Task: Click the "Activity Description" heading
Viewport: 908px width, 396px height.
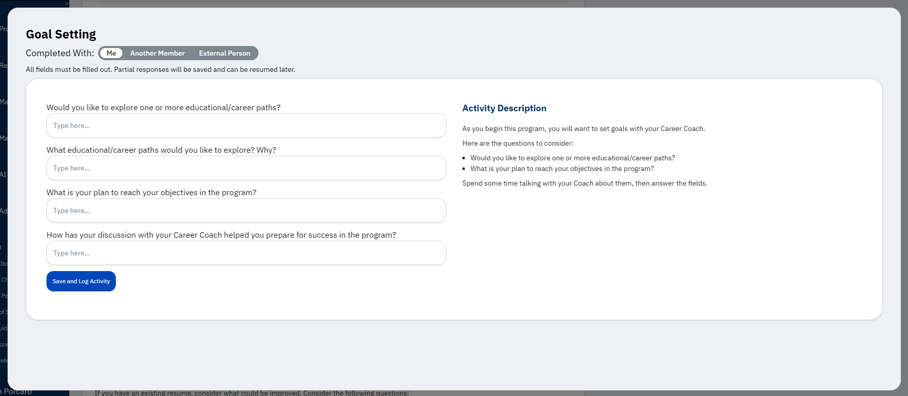Action: pos(504,108)
